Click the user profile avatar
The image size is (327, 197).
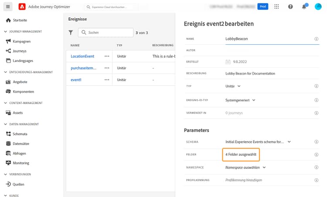[318, 7]
